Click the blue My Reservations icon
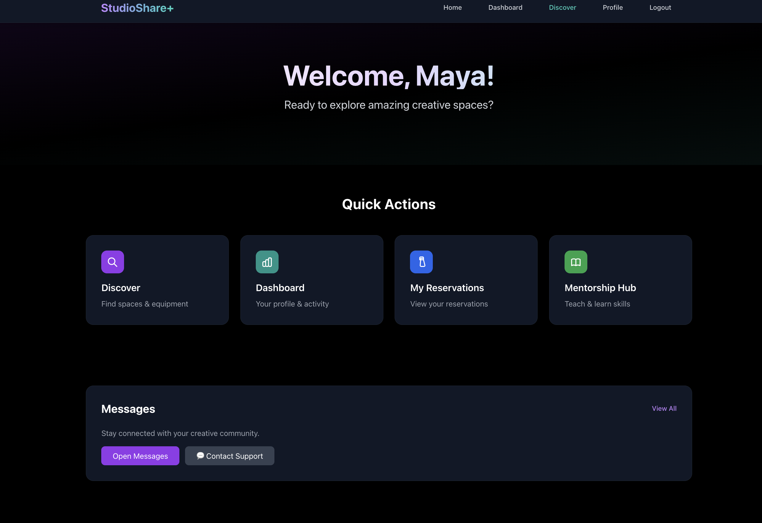762x523 pixels. [421, 262]
